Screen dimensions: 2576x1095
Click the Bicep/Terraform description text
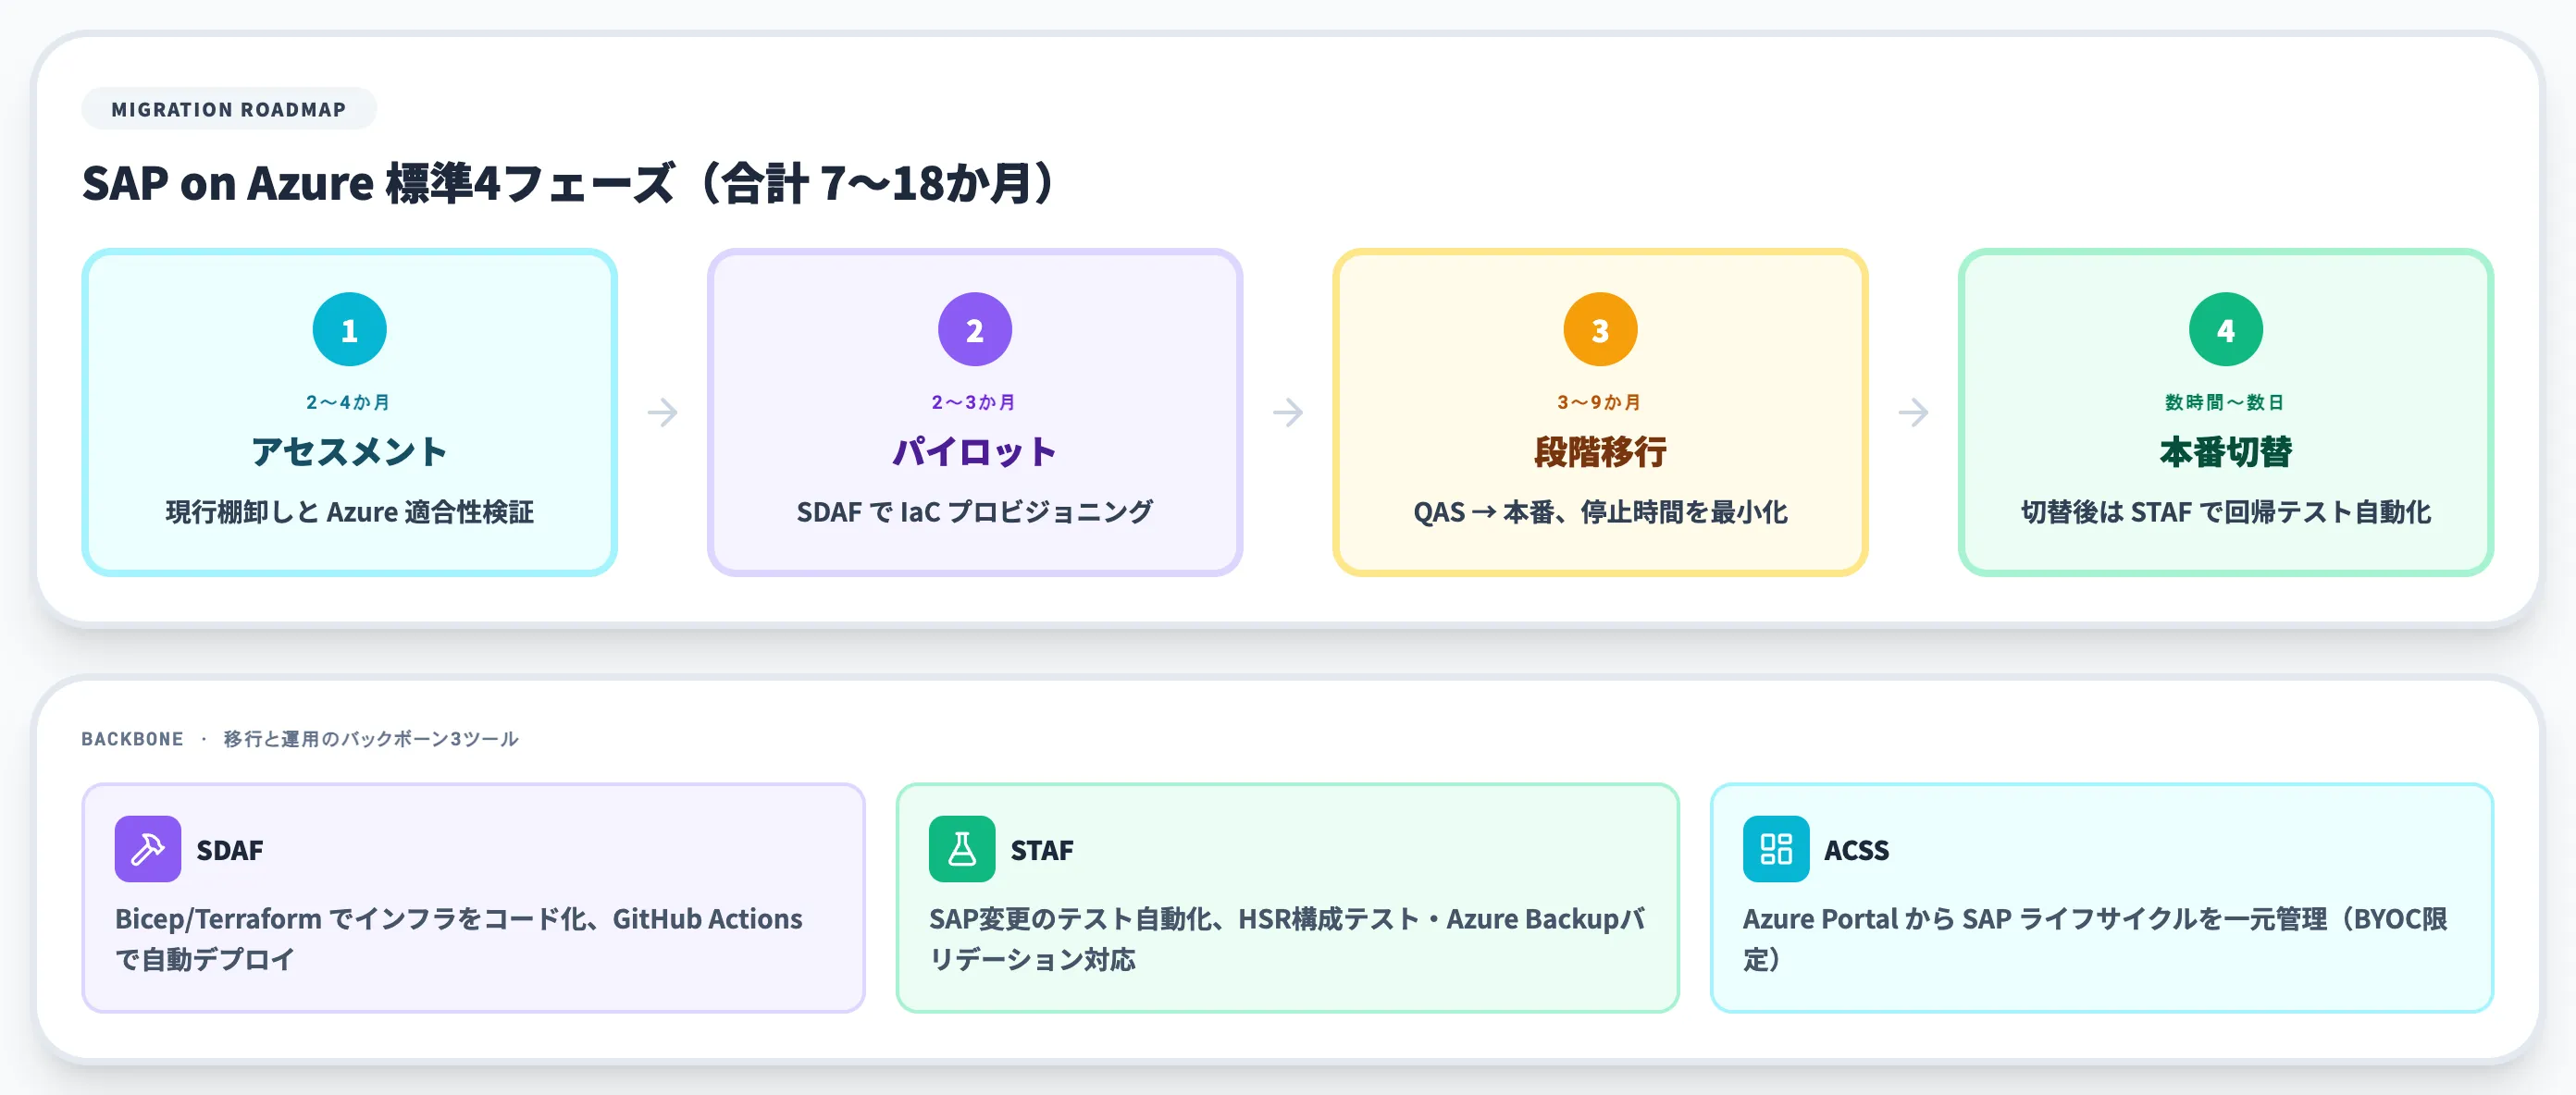[459, 938]
